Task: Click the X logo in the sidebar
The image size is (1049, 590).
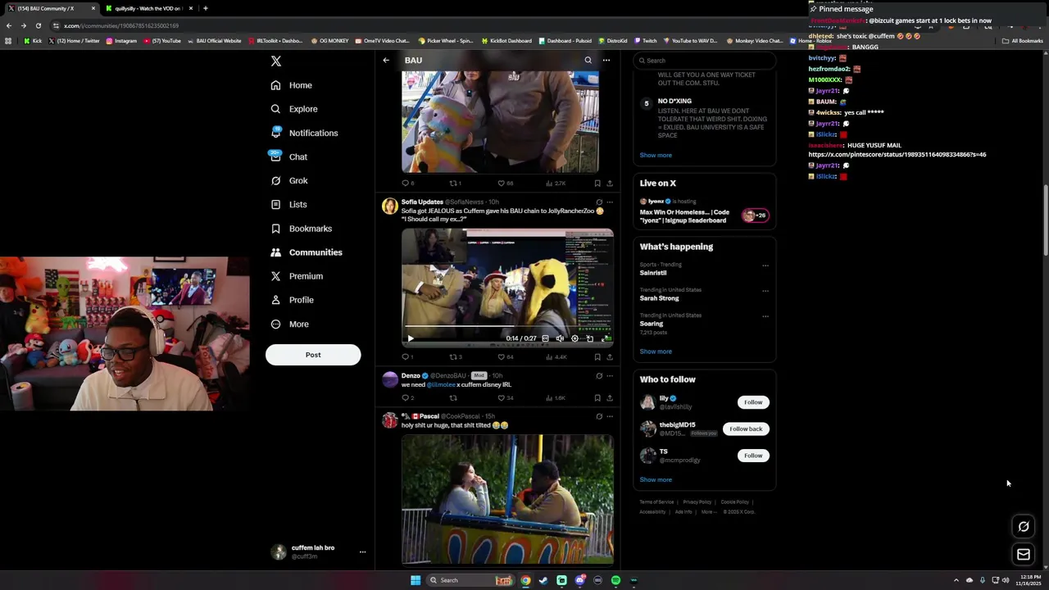Action: point(276,61)
